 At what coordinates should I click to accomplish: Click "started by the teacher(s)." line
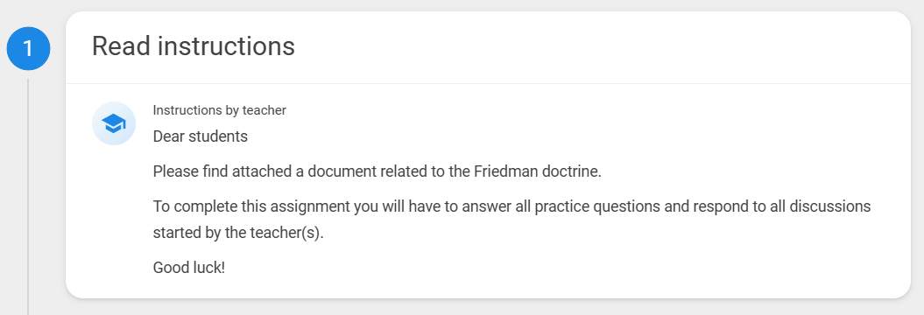pyautogui.click(x=238, y=233)
